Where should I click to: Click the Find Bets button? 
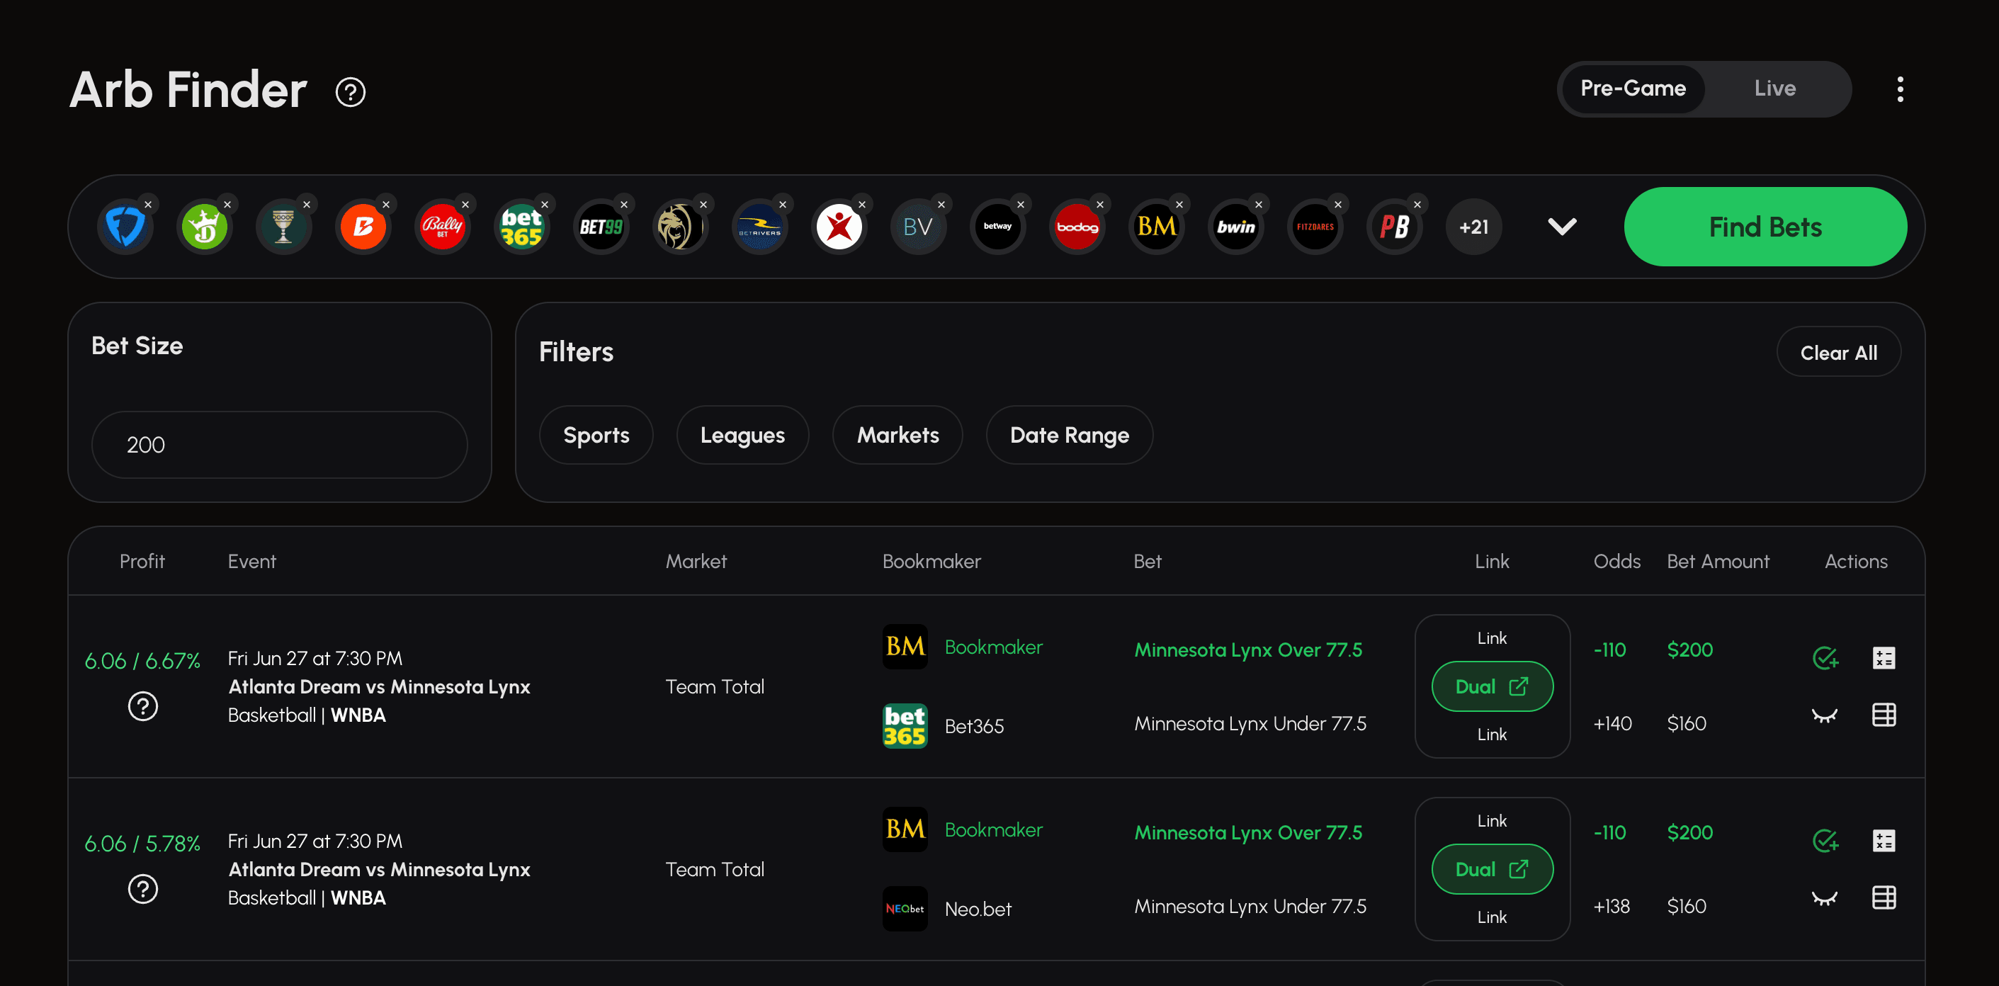1765,227
